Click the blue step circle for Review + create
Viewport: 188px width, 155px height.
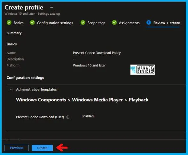[x=149, y=23]
